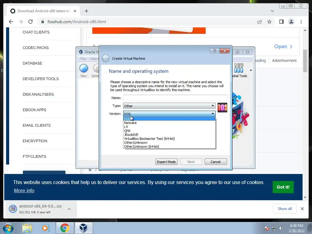The height and width of the screenshot is (234, 312).
Task: Click the DOS operating system icon
Action: point(222,108)
